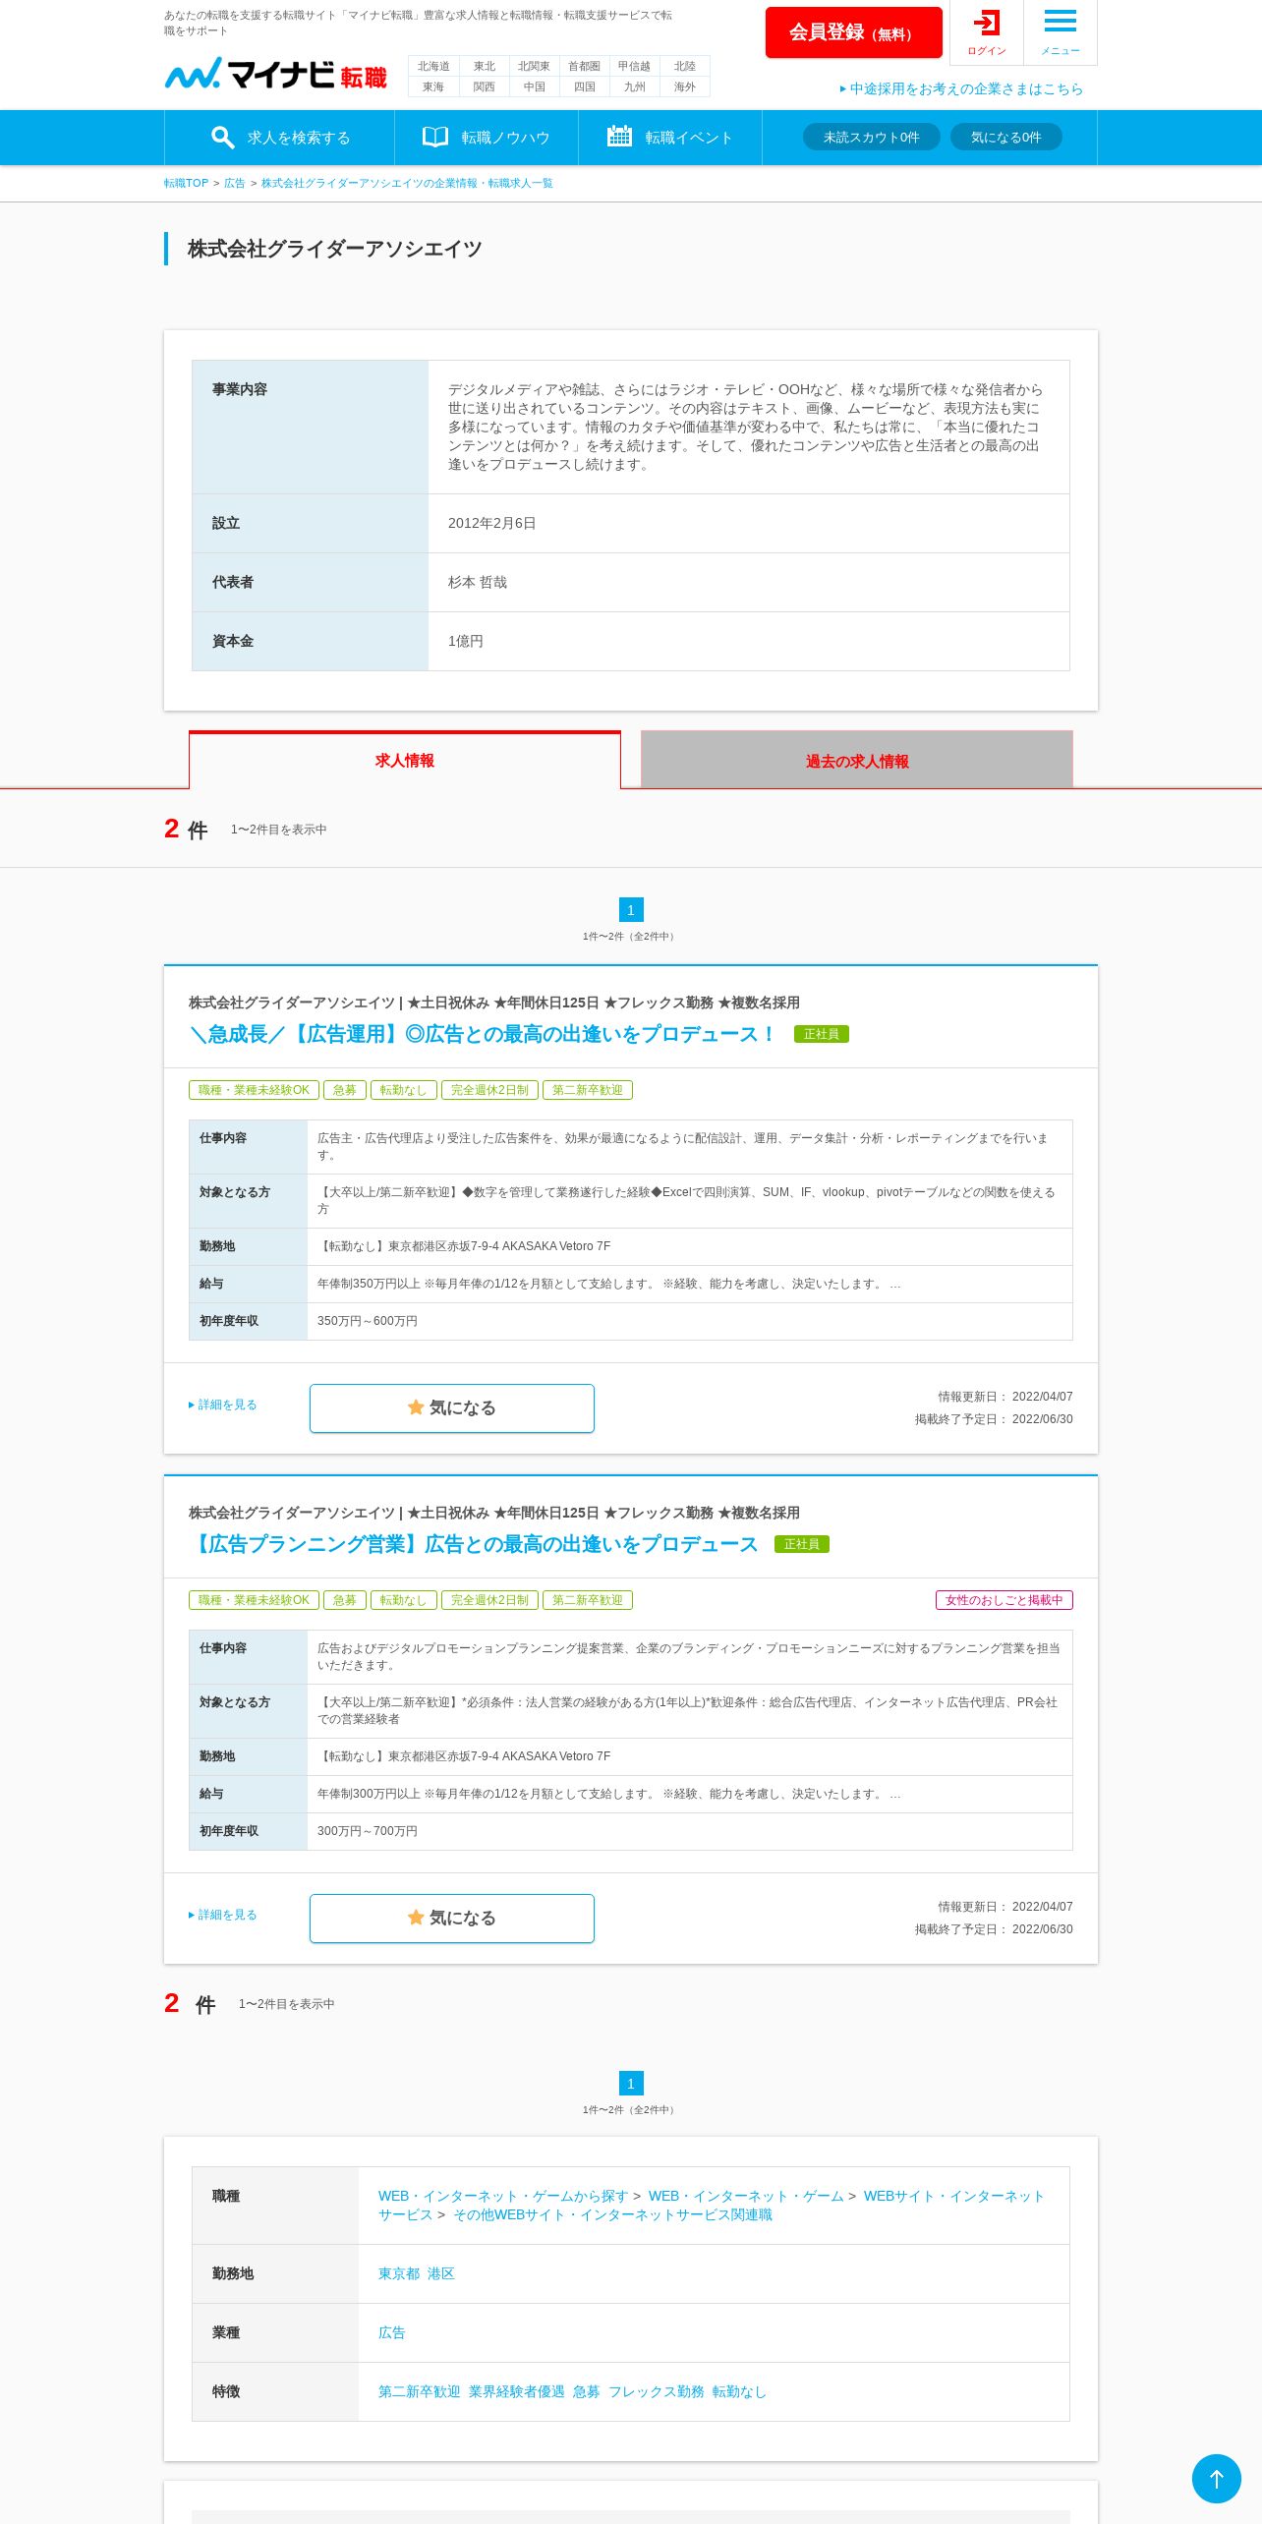
Task: Switch to the 求人情報 tab
Action: tap(404, 760)
